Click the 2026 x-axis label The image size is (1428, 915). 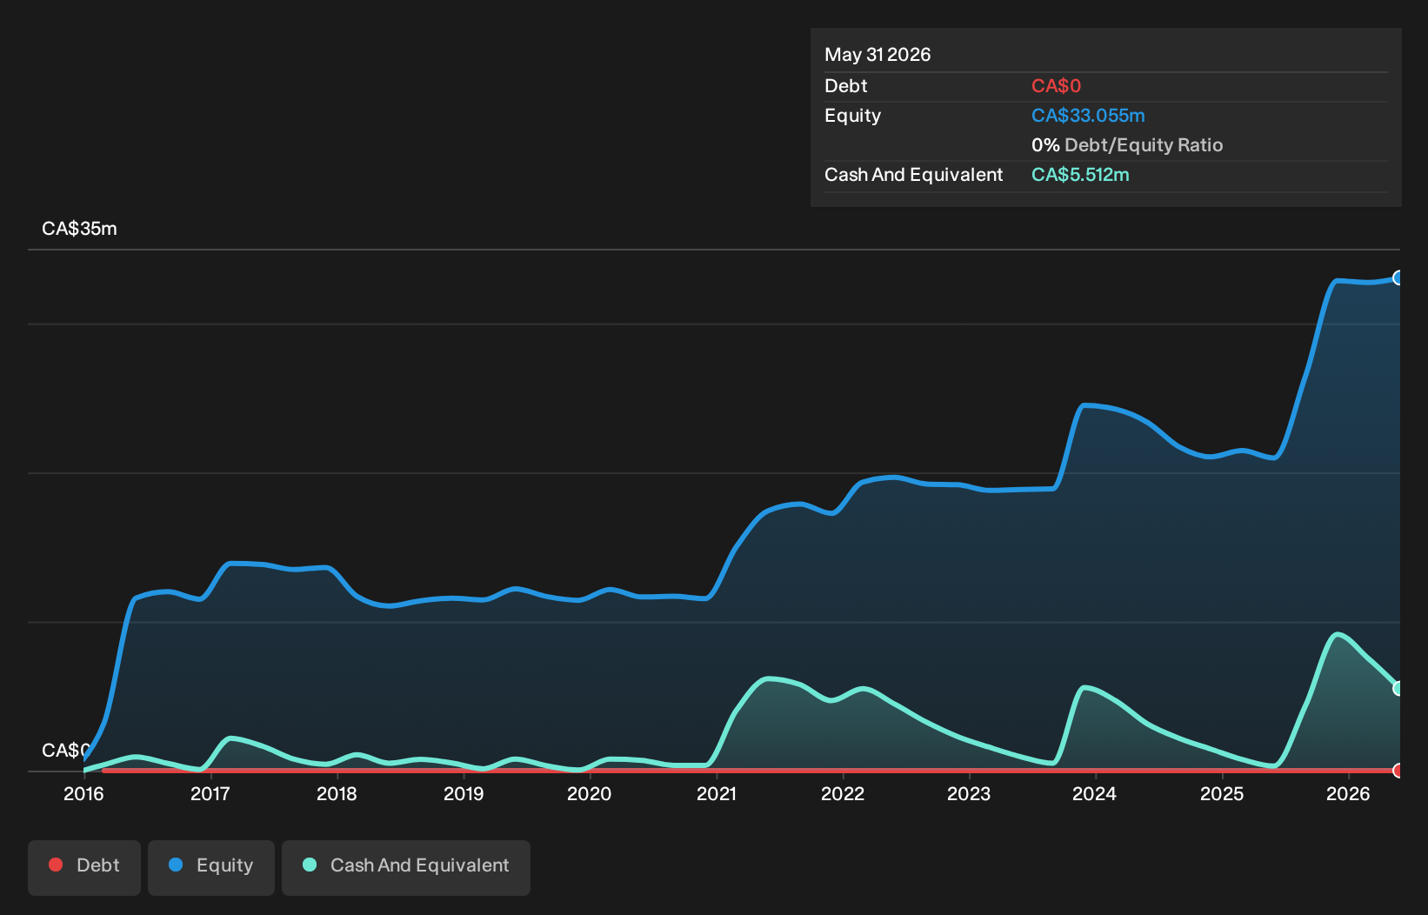[1348, 793]
